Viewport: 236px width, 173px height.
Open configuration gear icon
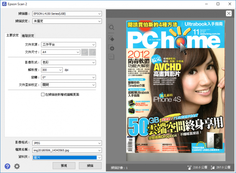point(17,166)
